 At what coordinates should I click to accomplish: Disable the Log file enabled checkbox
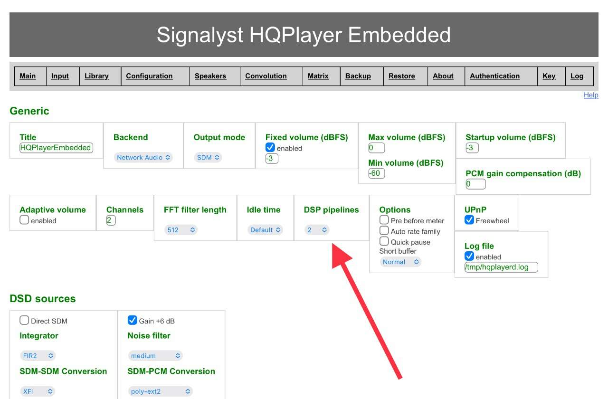[x=469, y=256]
